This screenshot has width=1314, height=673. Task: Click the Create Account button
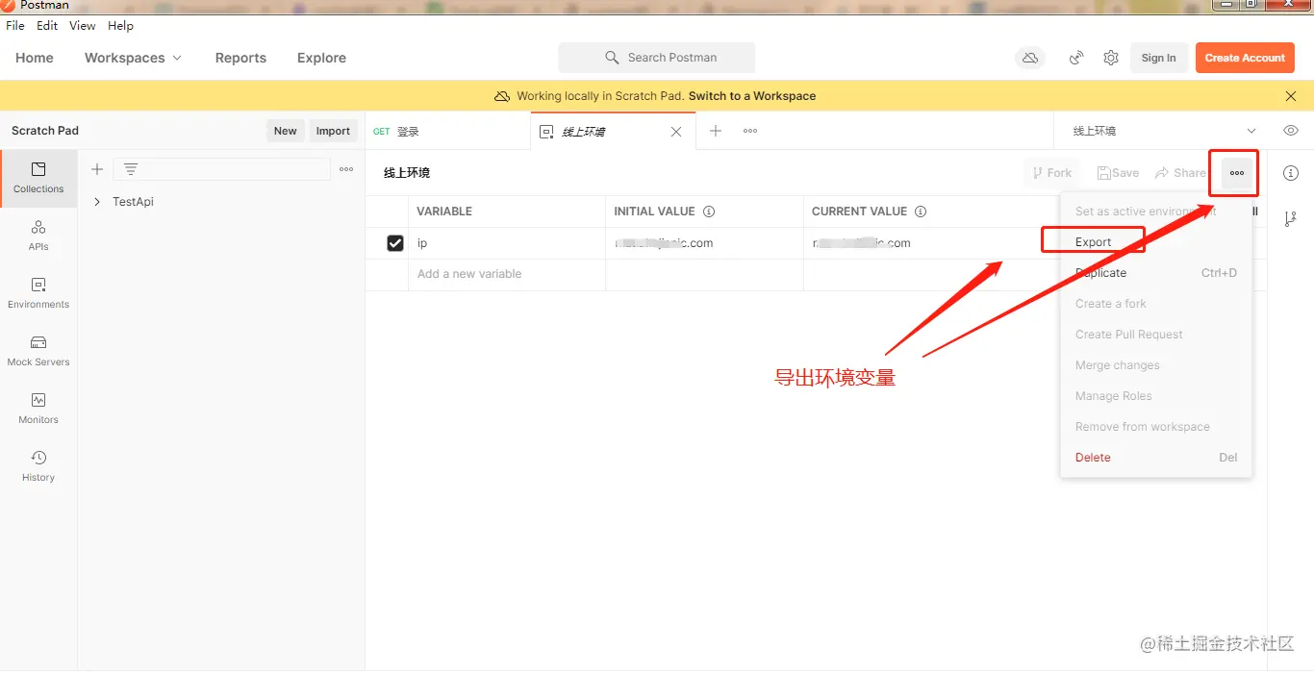pyautogui.click(x=1245, y=58)
